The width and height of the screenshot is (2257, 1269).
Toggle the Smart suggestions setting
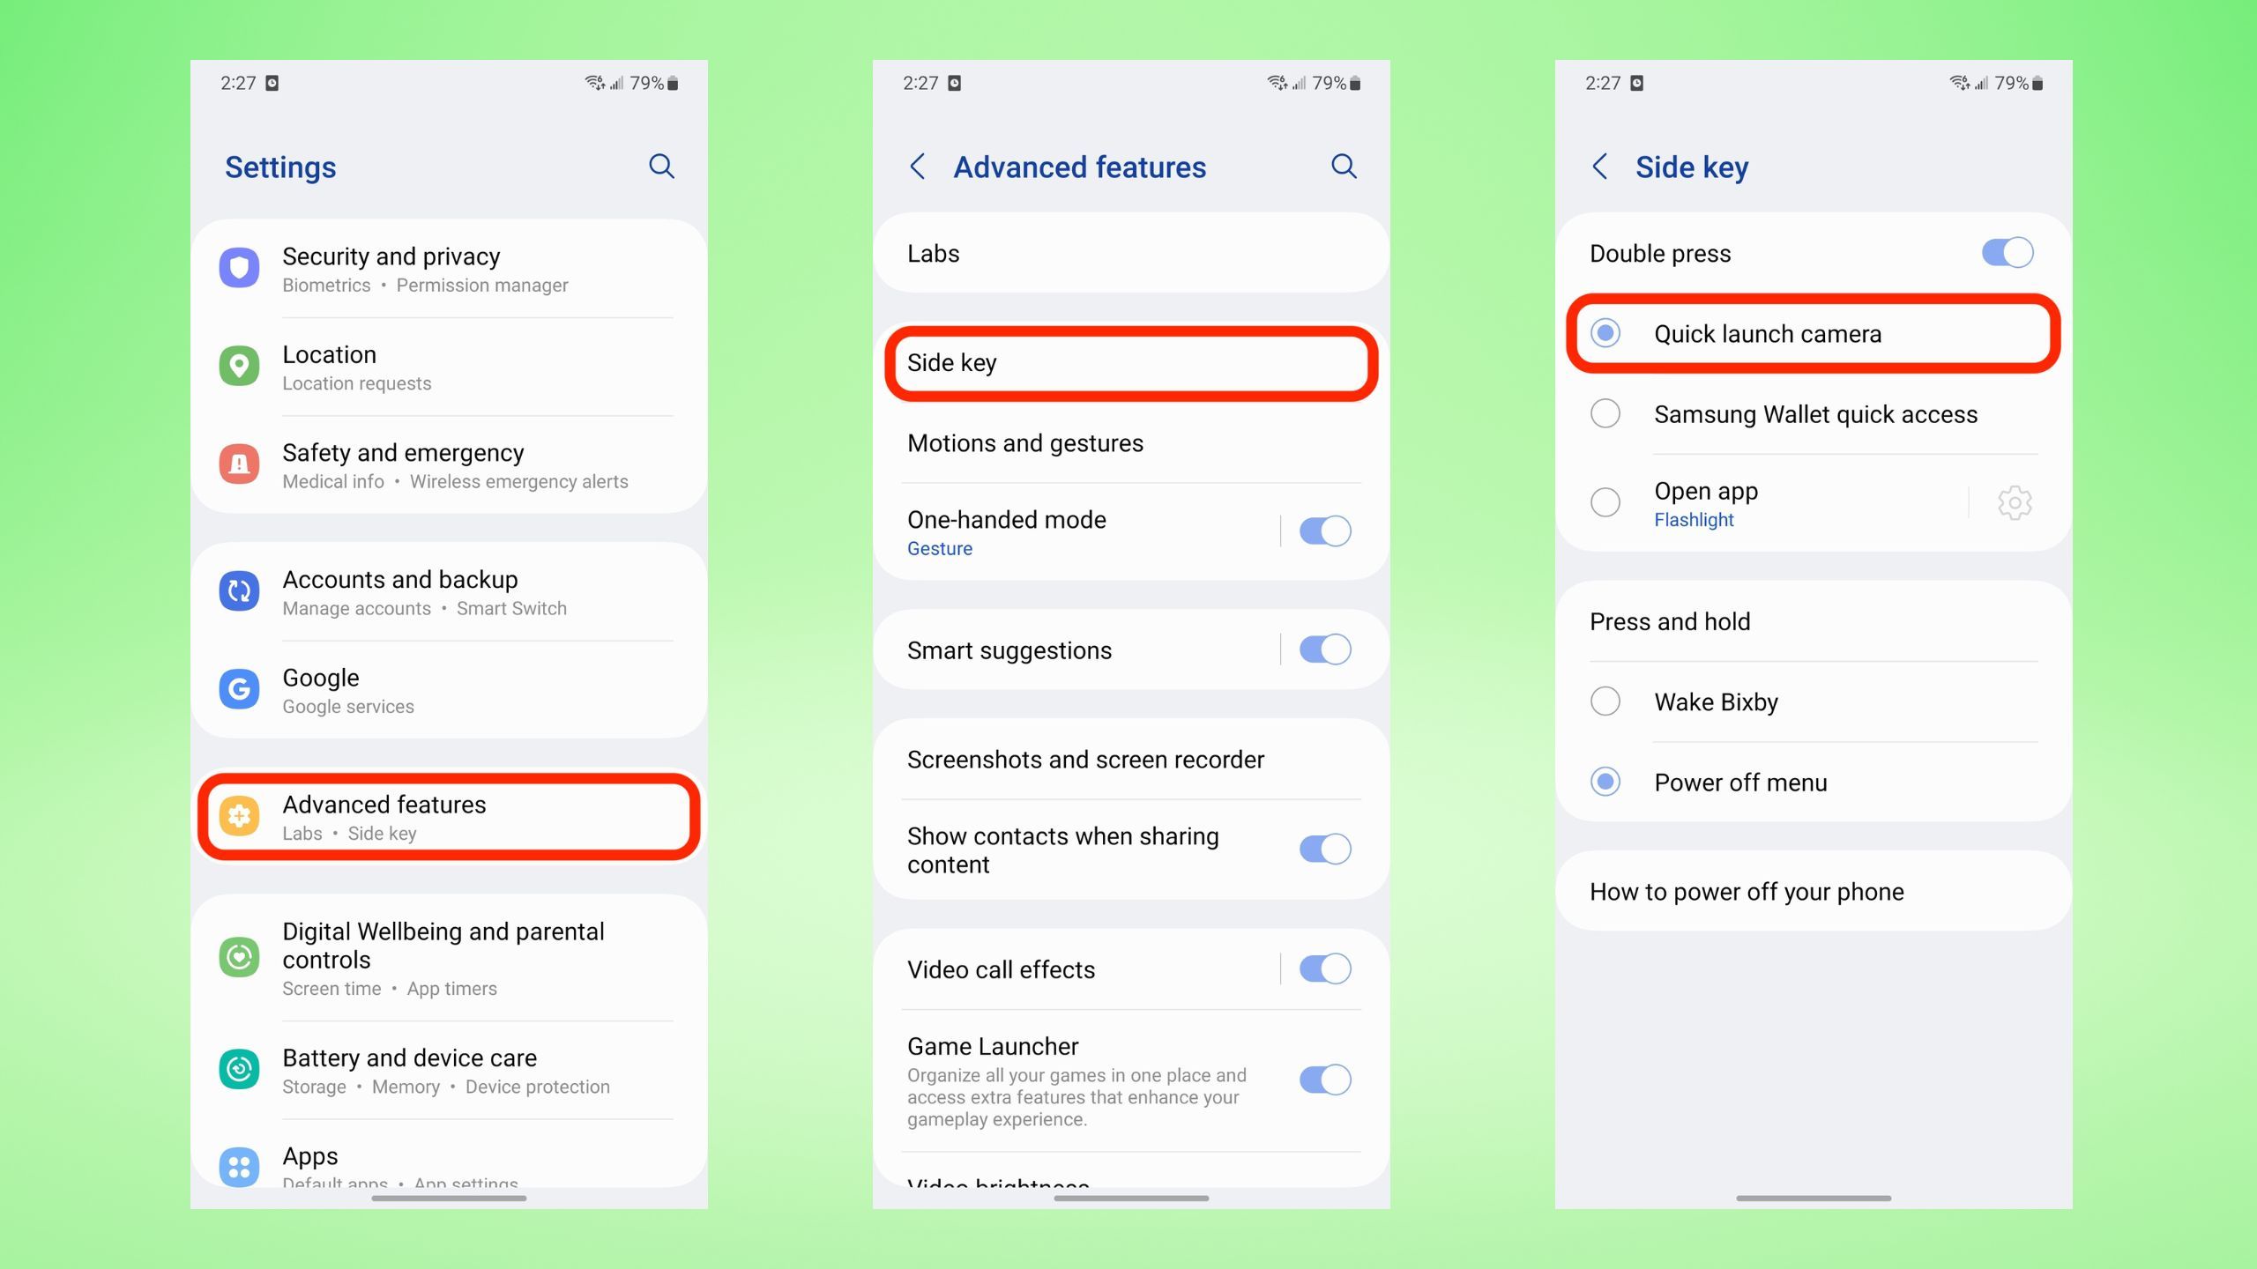point(1324,650)
